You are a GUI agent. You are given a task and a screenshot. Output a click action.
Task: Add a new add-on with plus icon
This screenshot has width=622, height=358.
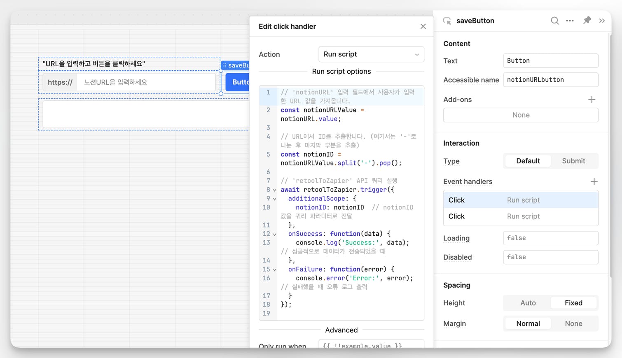(592, 100)
